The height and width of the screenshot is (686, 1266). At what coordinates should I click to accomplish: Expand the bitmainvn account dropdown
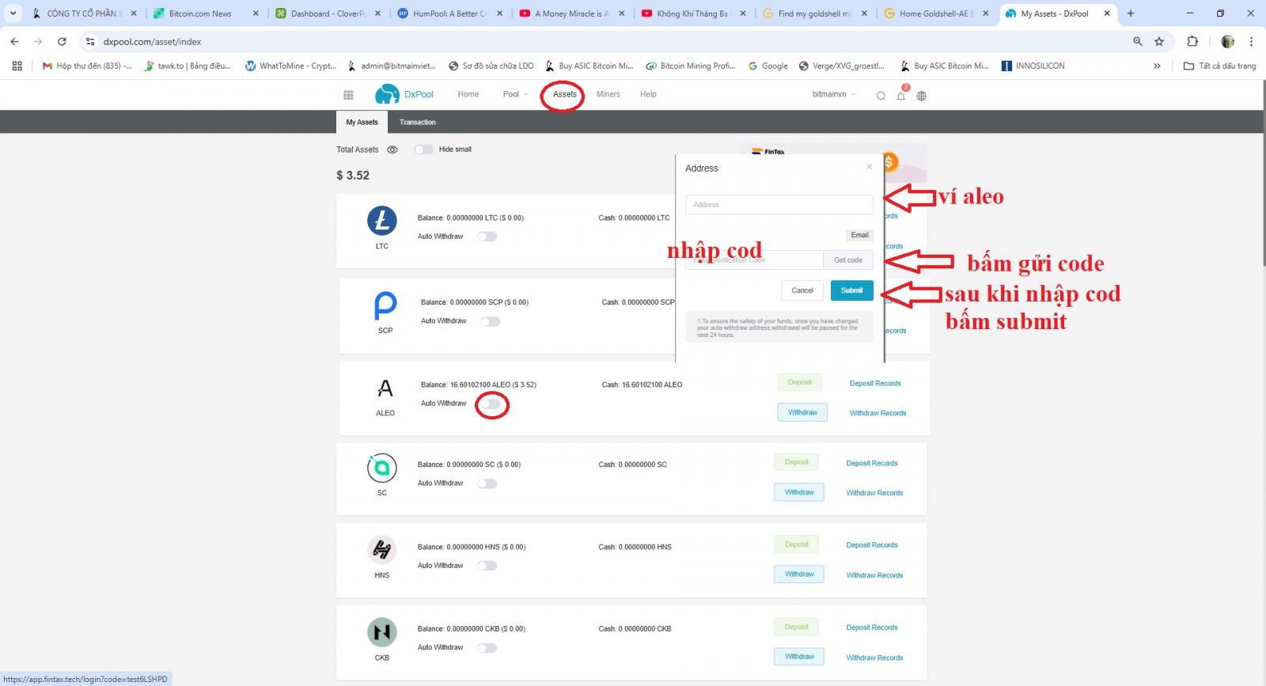(834, 94)
